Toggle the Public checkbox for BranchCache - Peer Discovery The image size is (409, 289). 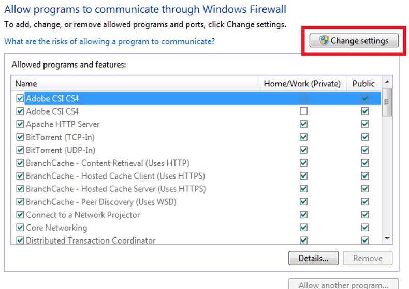point(365,202)
